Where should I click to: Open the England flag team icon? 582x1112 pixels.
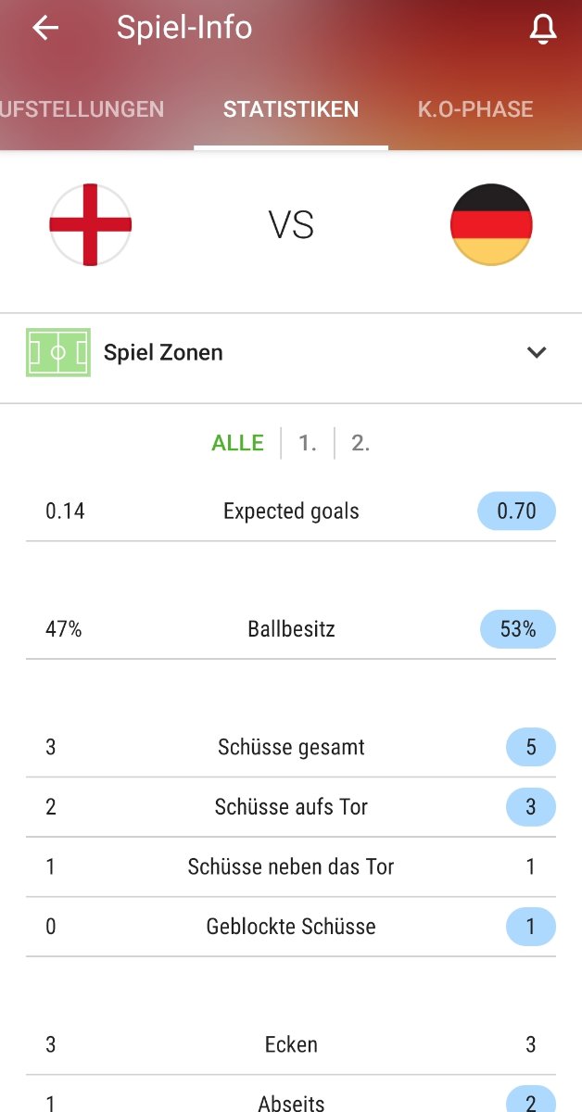pyautogui.click(x=90, y=225)
